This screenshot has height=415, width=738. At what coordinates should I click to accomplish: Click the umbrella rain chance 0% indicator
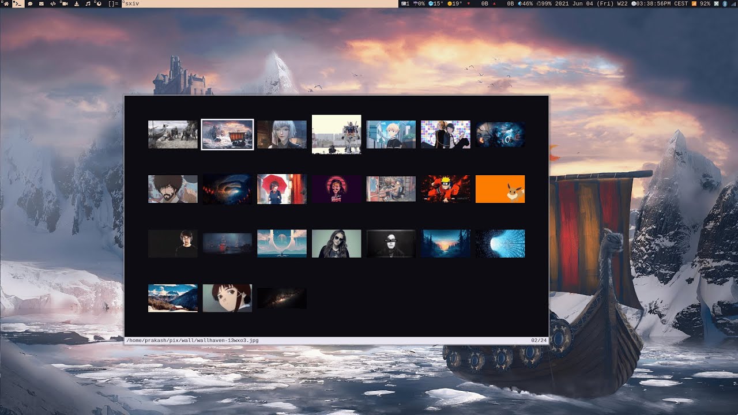(419, 3)
